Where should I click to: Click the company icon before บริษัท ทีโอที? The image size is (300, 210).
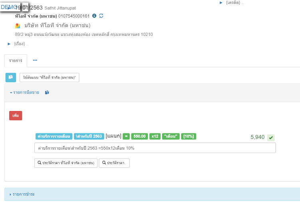tap(18, 26)
